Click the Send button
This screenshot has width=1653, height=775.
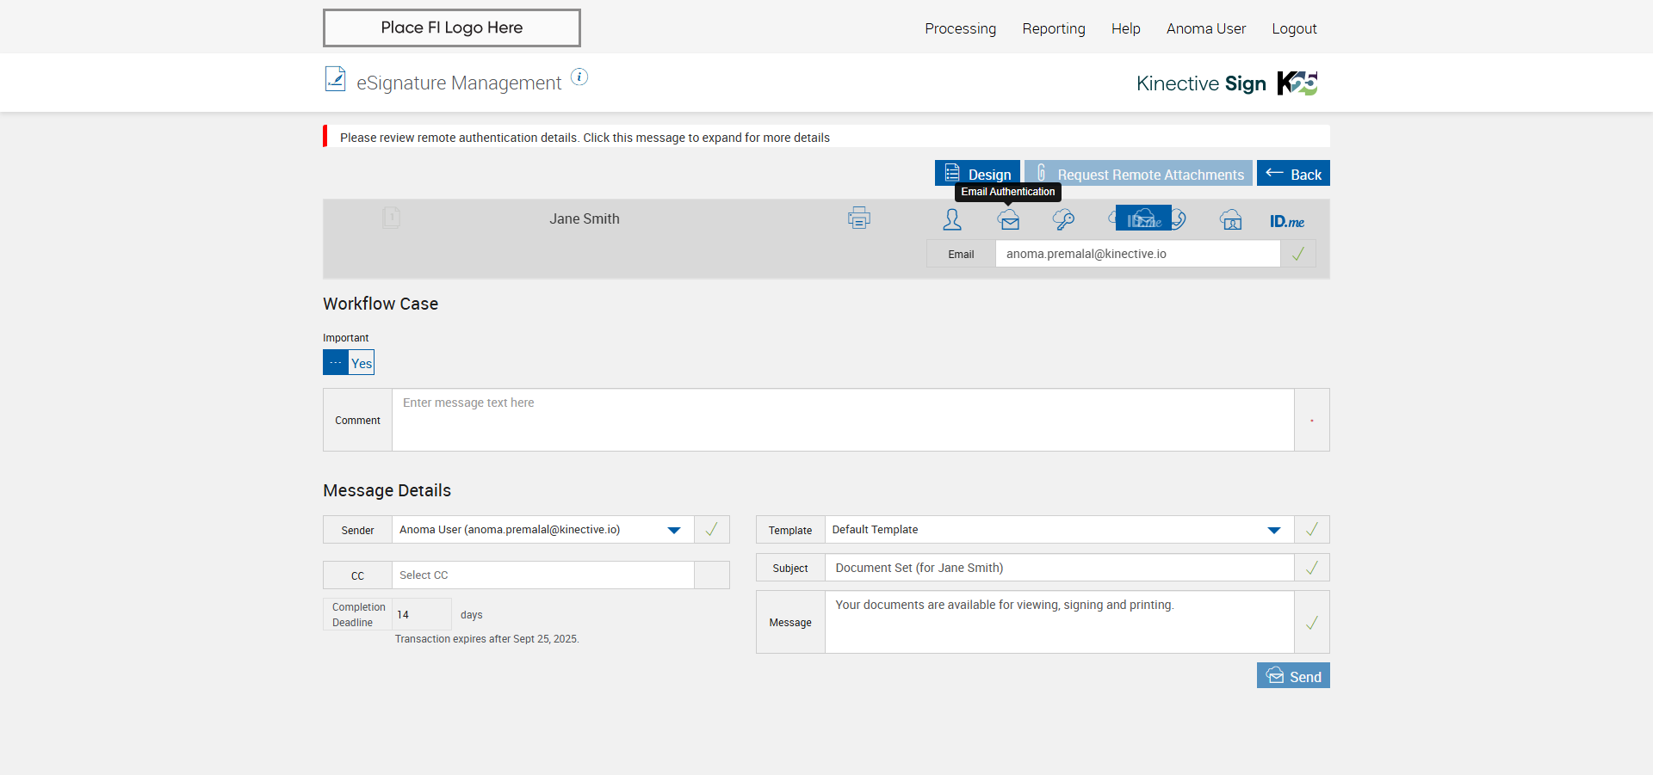coord(1292,676)
